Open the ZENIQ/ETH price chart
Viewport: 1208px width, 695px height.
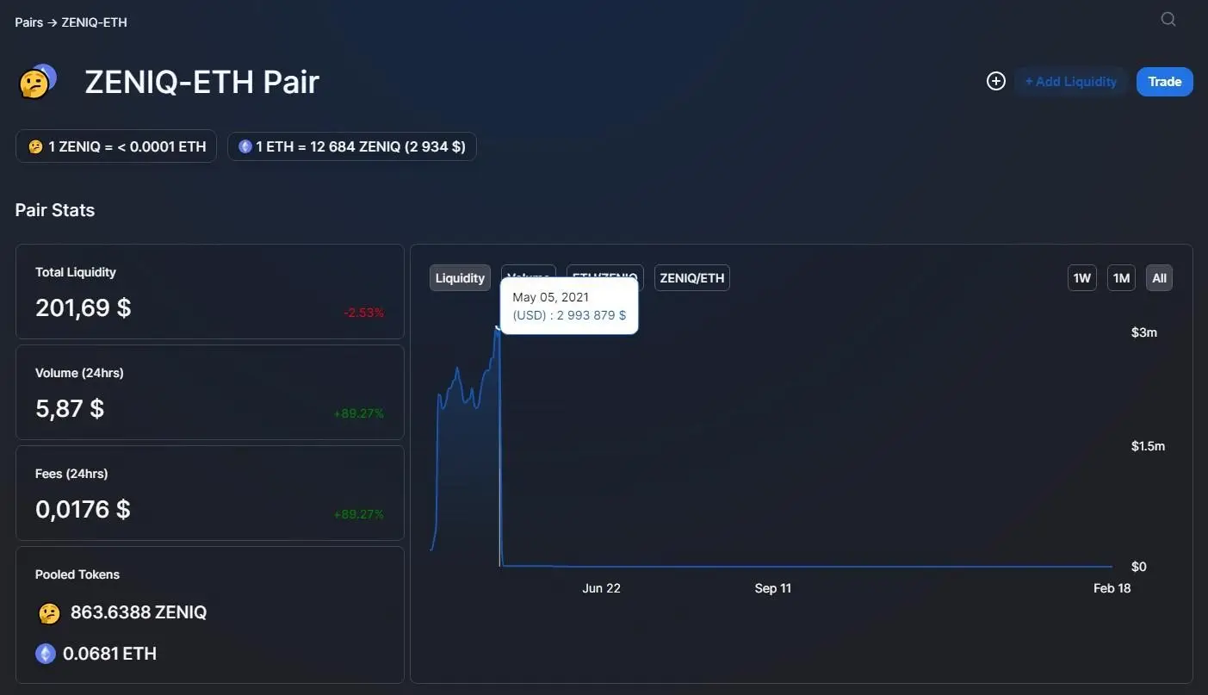(691, 277)
